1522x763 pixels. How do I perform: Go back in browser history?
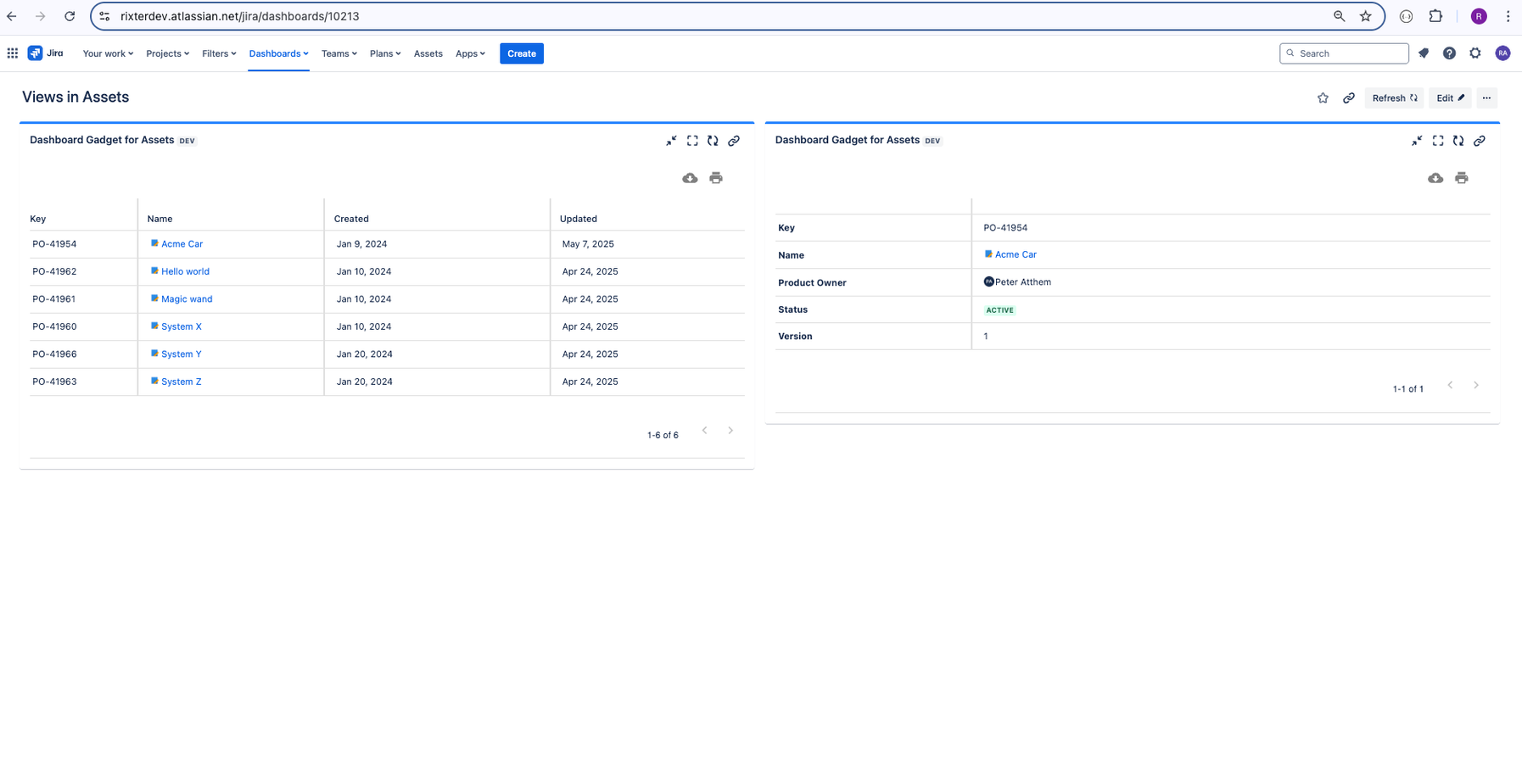(12, 16)
